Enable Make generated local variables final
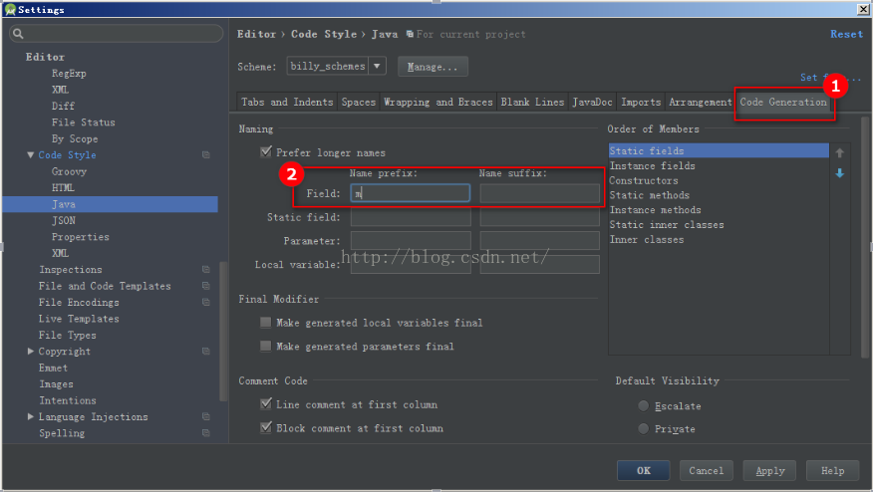Viewport: 873px width, 492px height. tap(266, 323)
